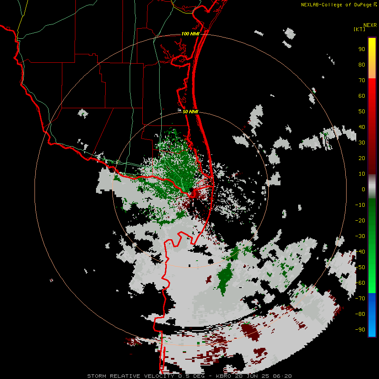Screen dimensions: 379x379
Task: Click the STORM RELATIVE VELOCITY caption text
Action: pos(131,376)
